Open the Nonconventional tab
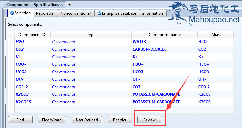This screenshot has width=242, height=128. pyautogui.click(x=76, y=13)
